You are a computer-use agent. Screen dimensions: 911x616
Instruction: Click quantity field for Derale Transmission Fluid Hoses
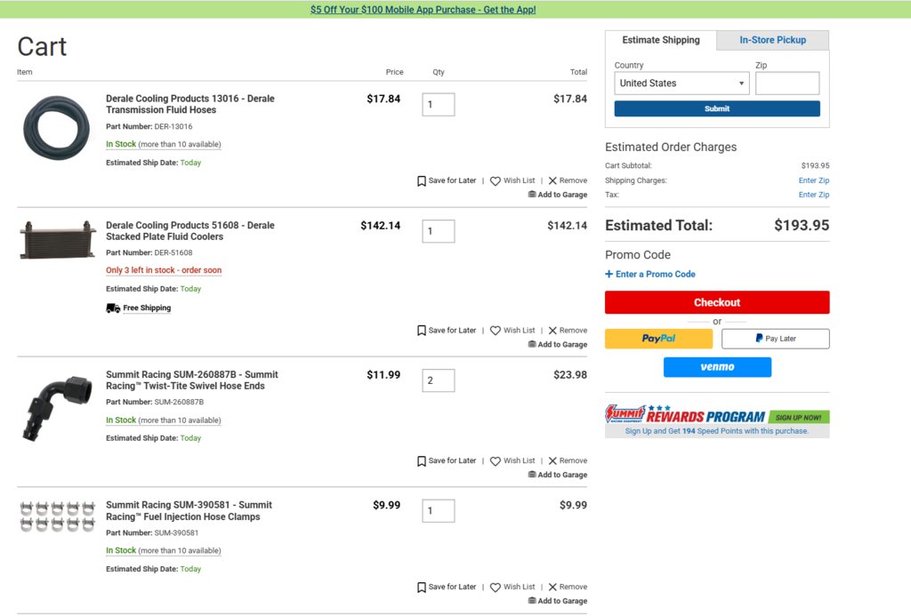click(438, 105)
